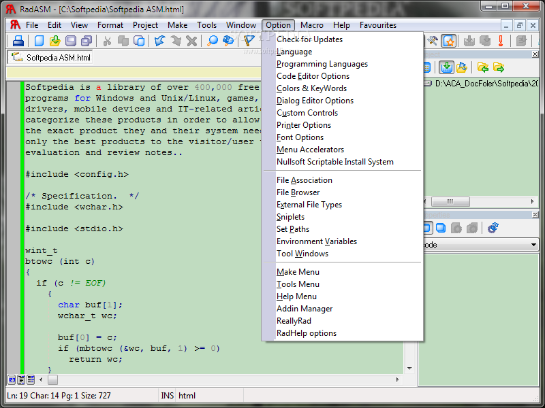545x408 pixels.
Task: Close the Project panel
Action: click(535, 54)
